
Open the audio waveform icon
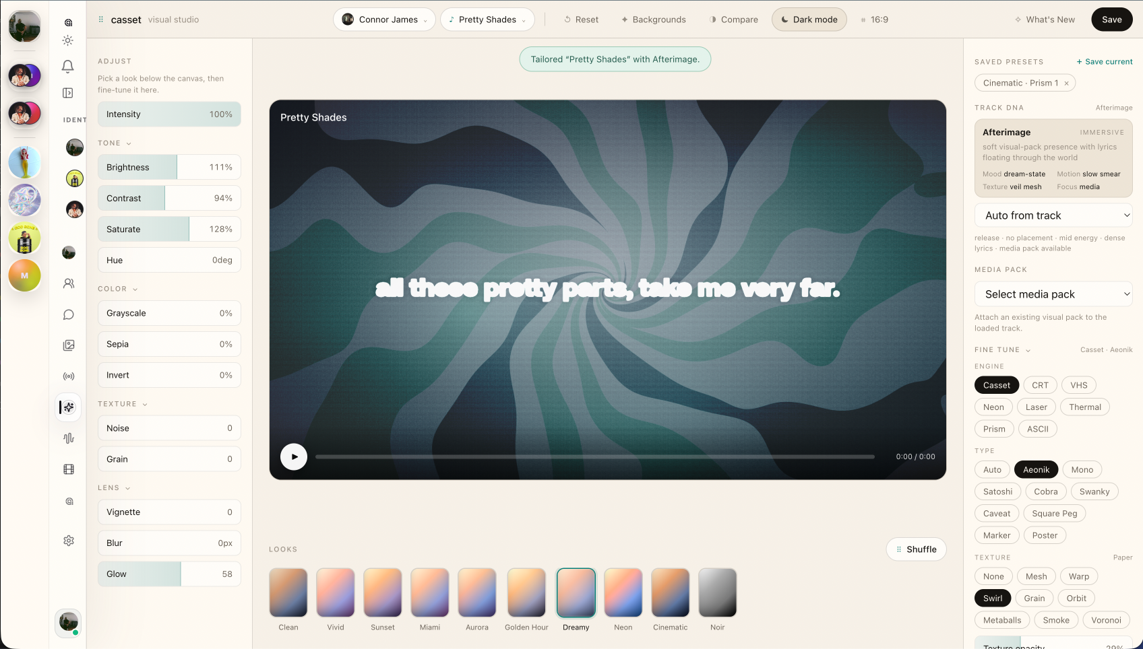pyautogui.click(x=69, y=438)
